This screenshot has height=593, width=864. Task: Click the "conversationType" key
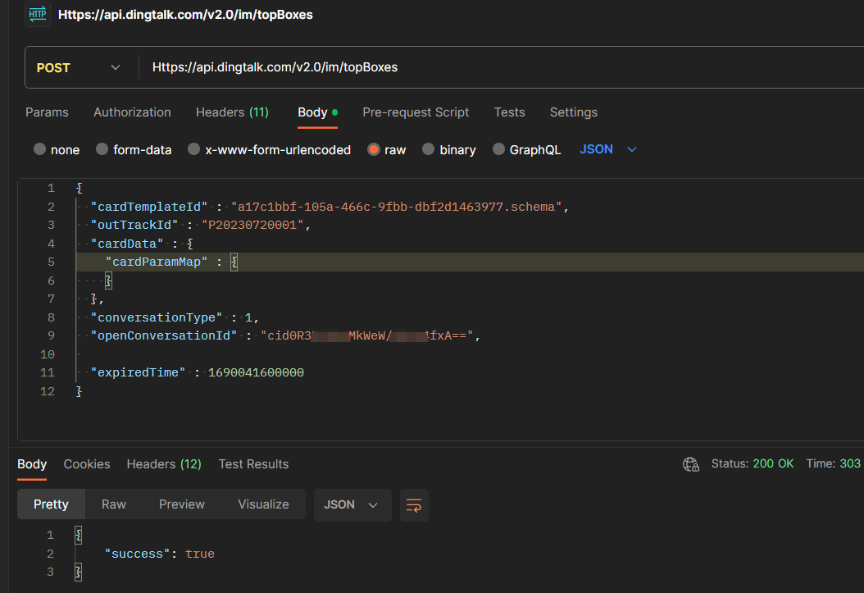157,318
